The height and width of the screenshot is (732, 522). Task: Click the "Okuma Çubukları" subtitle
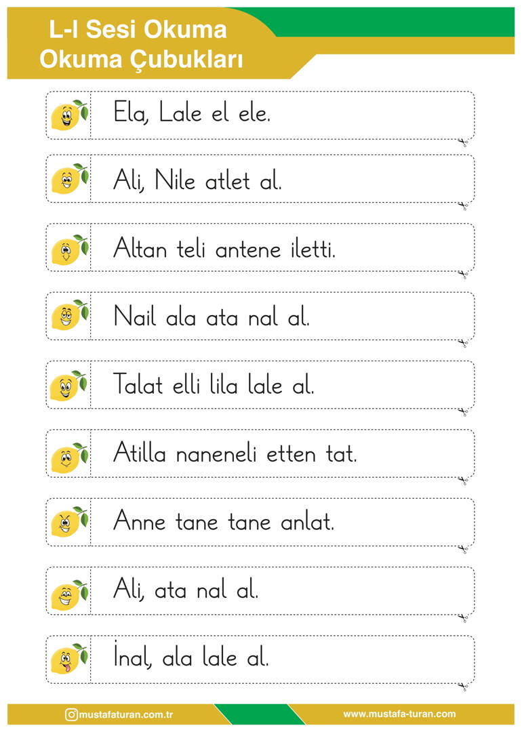click(x=141, y=59)
